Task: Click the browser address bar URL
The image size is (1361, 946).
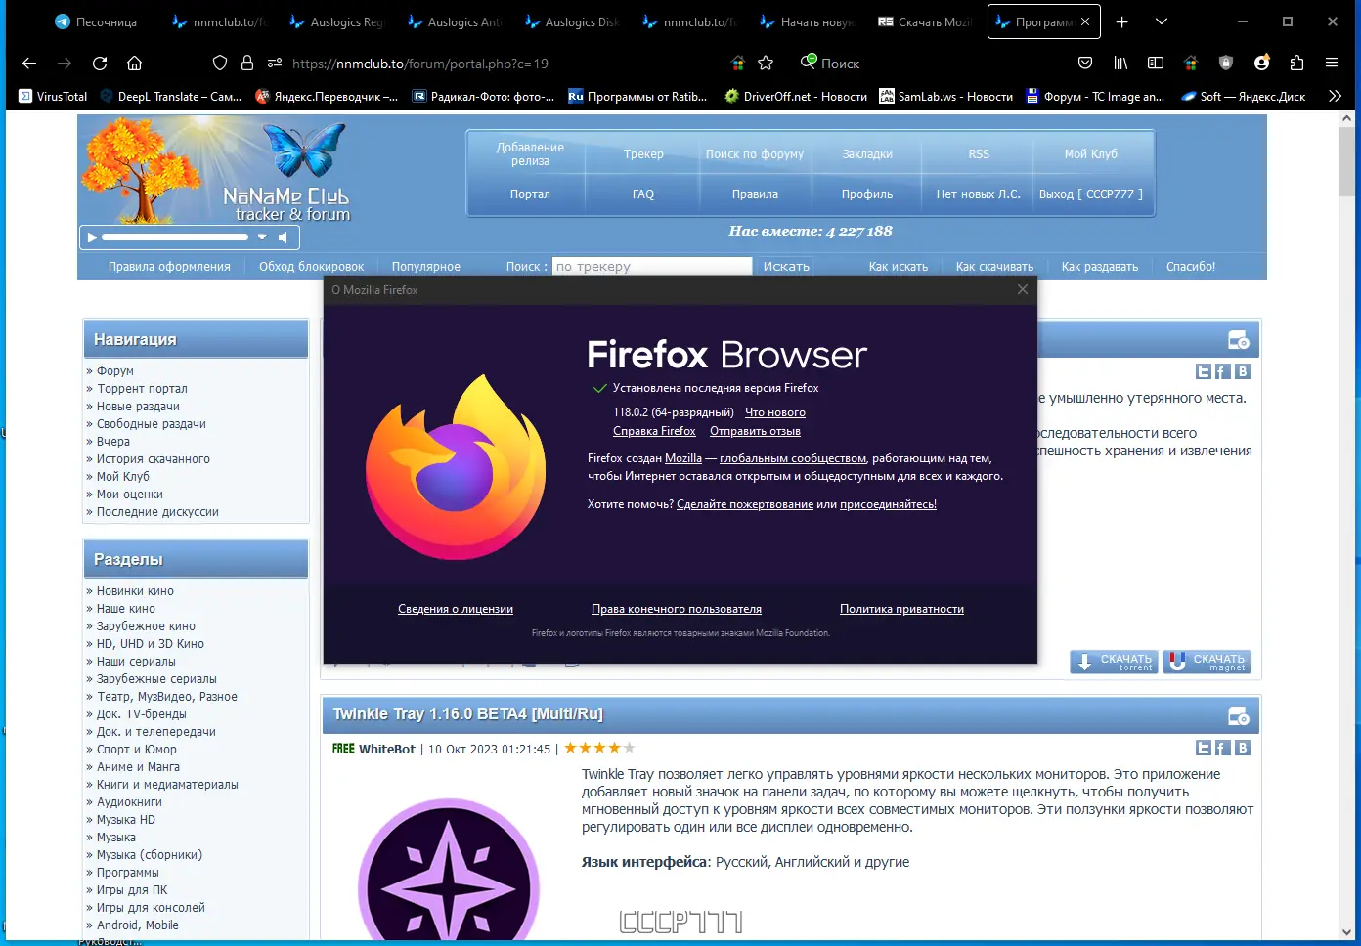Action: pyautogui.click(x=420, y=64)
